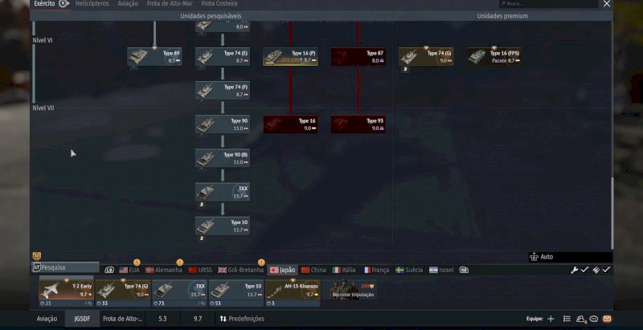Select the T-2 Early crew slot
The width and height of the screenshot is (643, 330).
[66, 293]
